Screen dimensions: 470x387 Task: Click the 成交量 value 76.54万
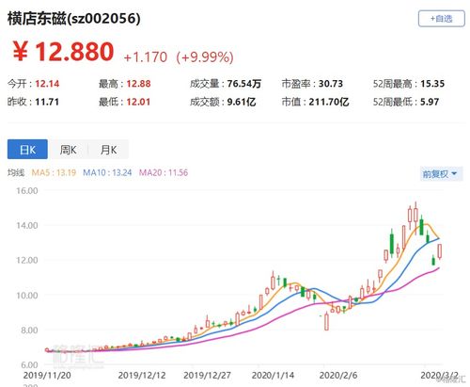(244, 84)
